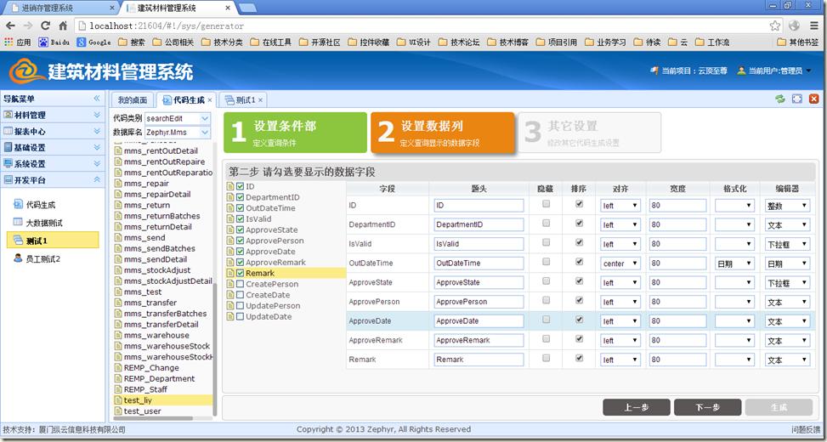
Task: Open 员工测试2 in the navigation tree
Action: point(42,258)
